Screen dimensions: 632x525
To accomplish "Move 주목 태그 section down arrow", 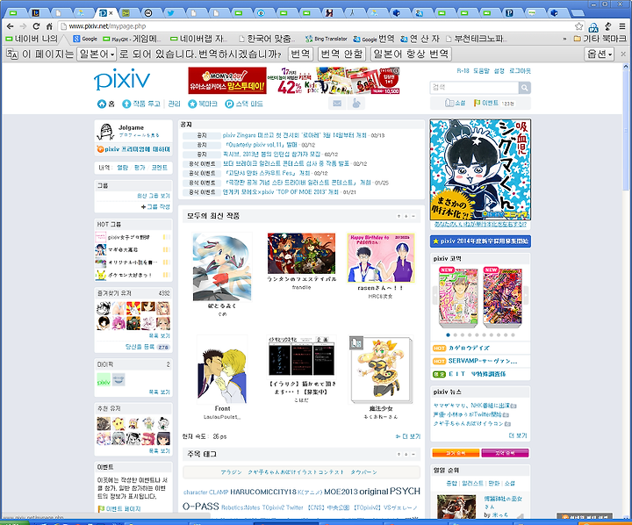I will pyautogui.click(x=406, y=455).
